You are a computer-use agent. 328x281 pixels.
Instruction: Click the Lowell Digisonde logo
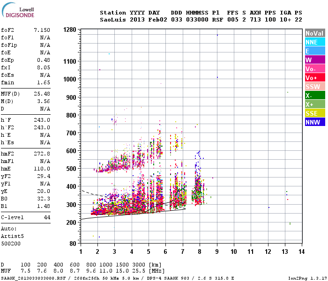18,10
